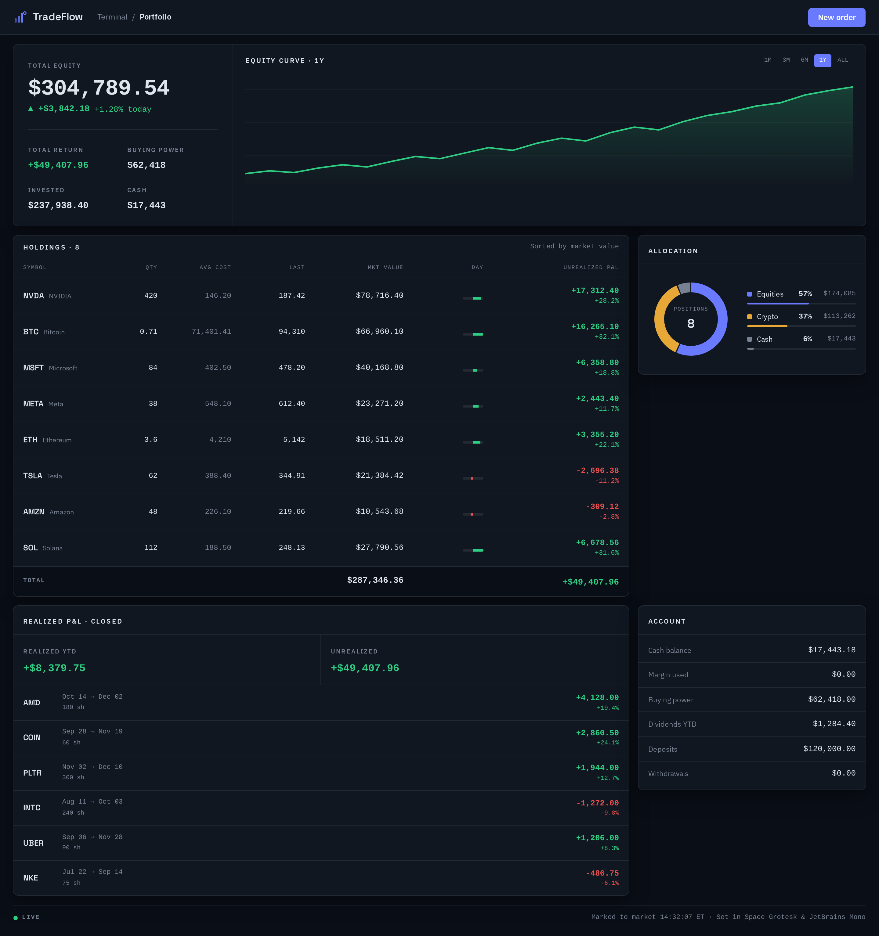The image size is (879, 936).
Task: Select the PLTR closed trade
Action: [321, 773]
